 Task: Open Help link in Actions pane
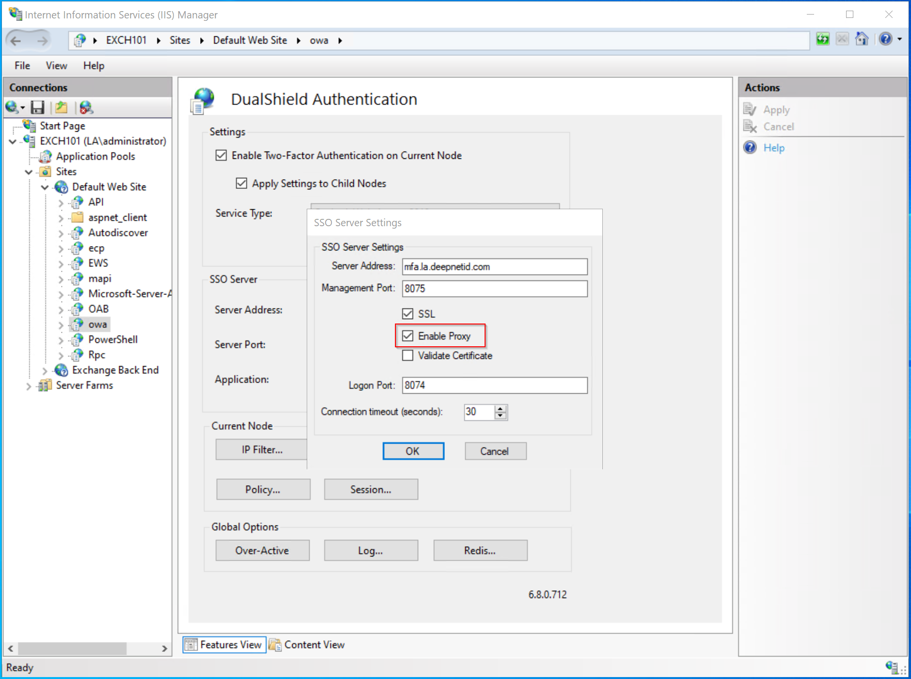coord(773,148)
